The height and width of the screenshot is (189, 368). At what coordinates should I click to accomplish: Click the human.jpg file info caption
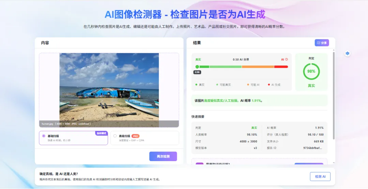coord(66,124)
